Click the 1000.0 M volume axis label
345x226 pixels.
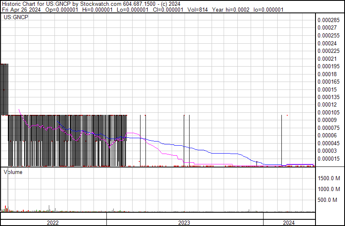click(x=329, y=189)
